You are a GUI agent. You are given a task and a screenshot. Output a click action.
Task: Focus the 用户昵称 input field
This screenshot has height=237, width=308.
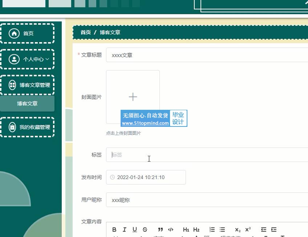pos(207,200)
